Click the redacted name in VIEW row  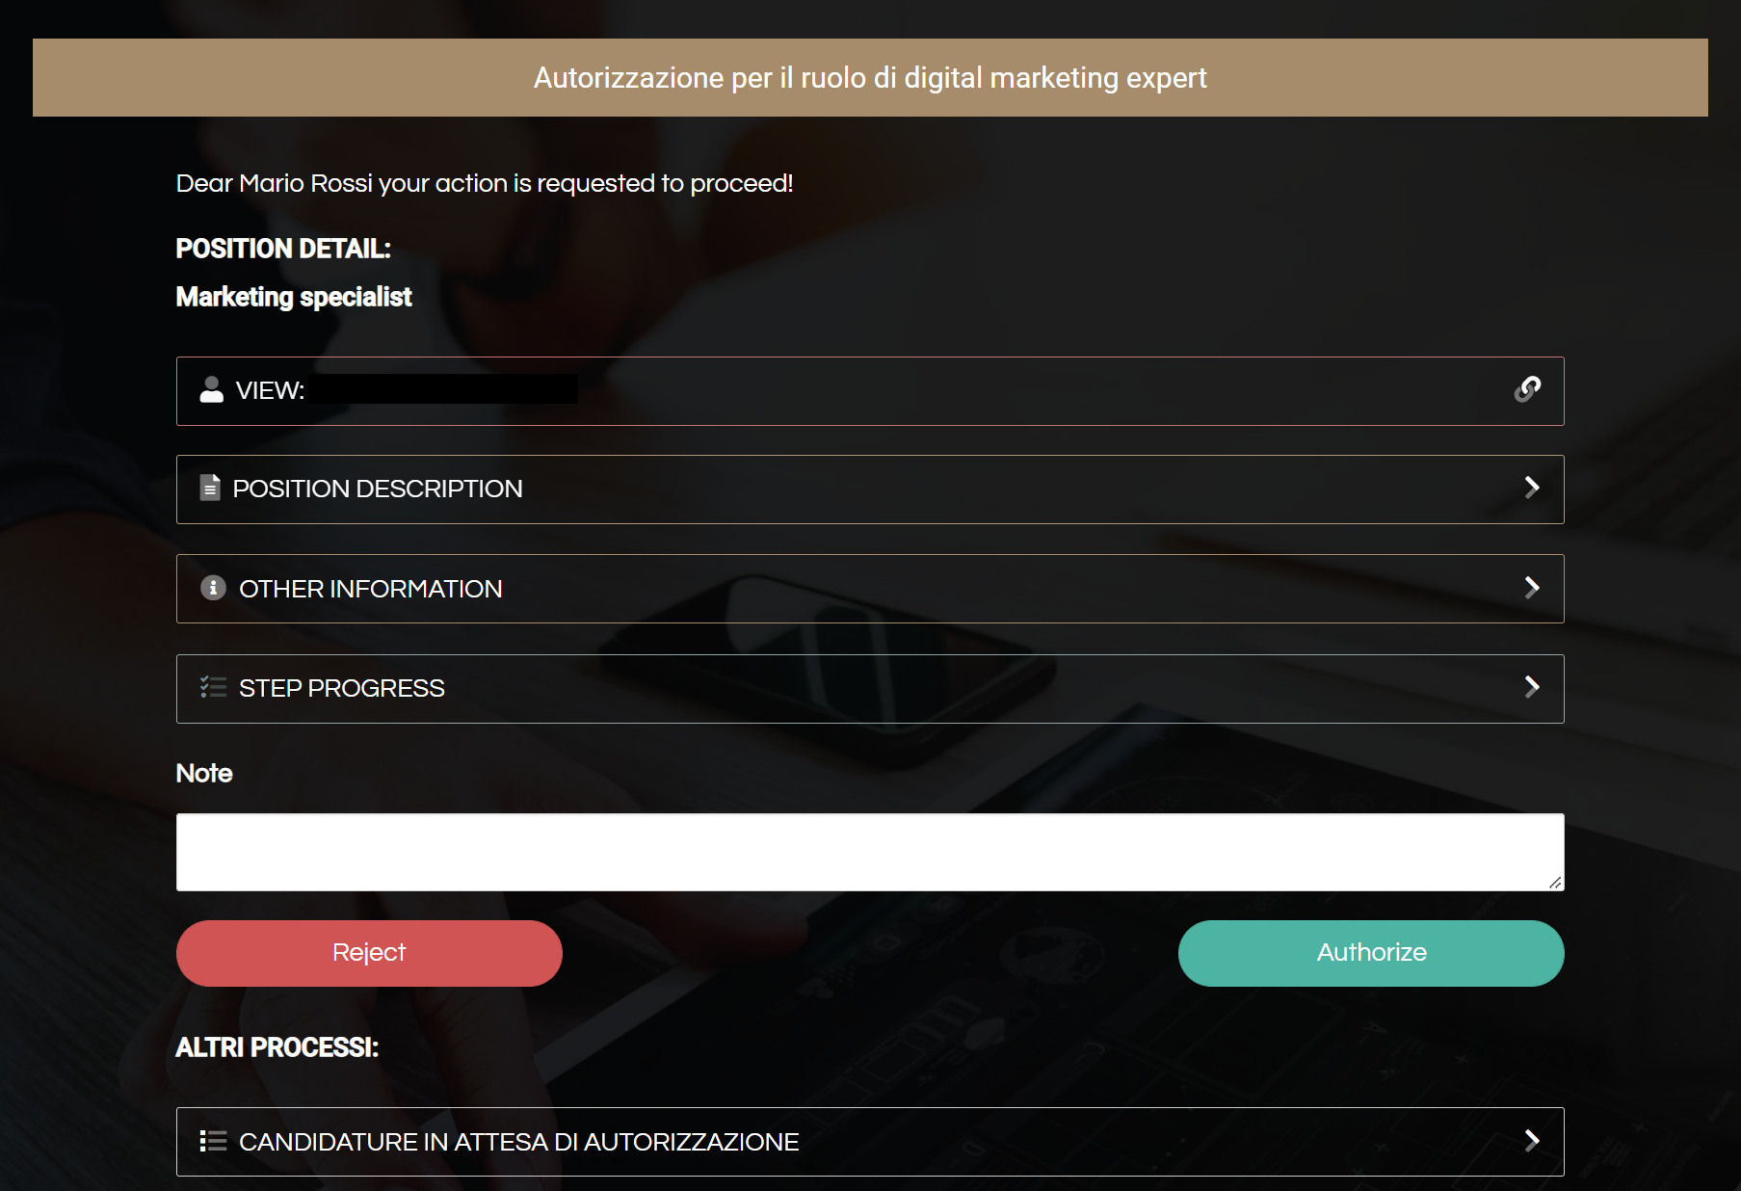445,389
